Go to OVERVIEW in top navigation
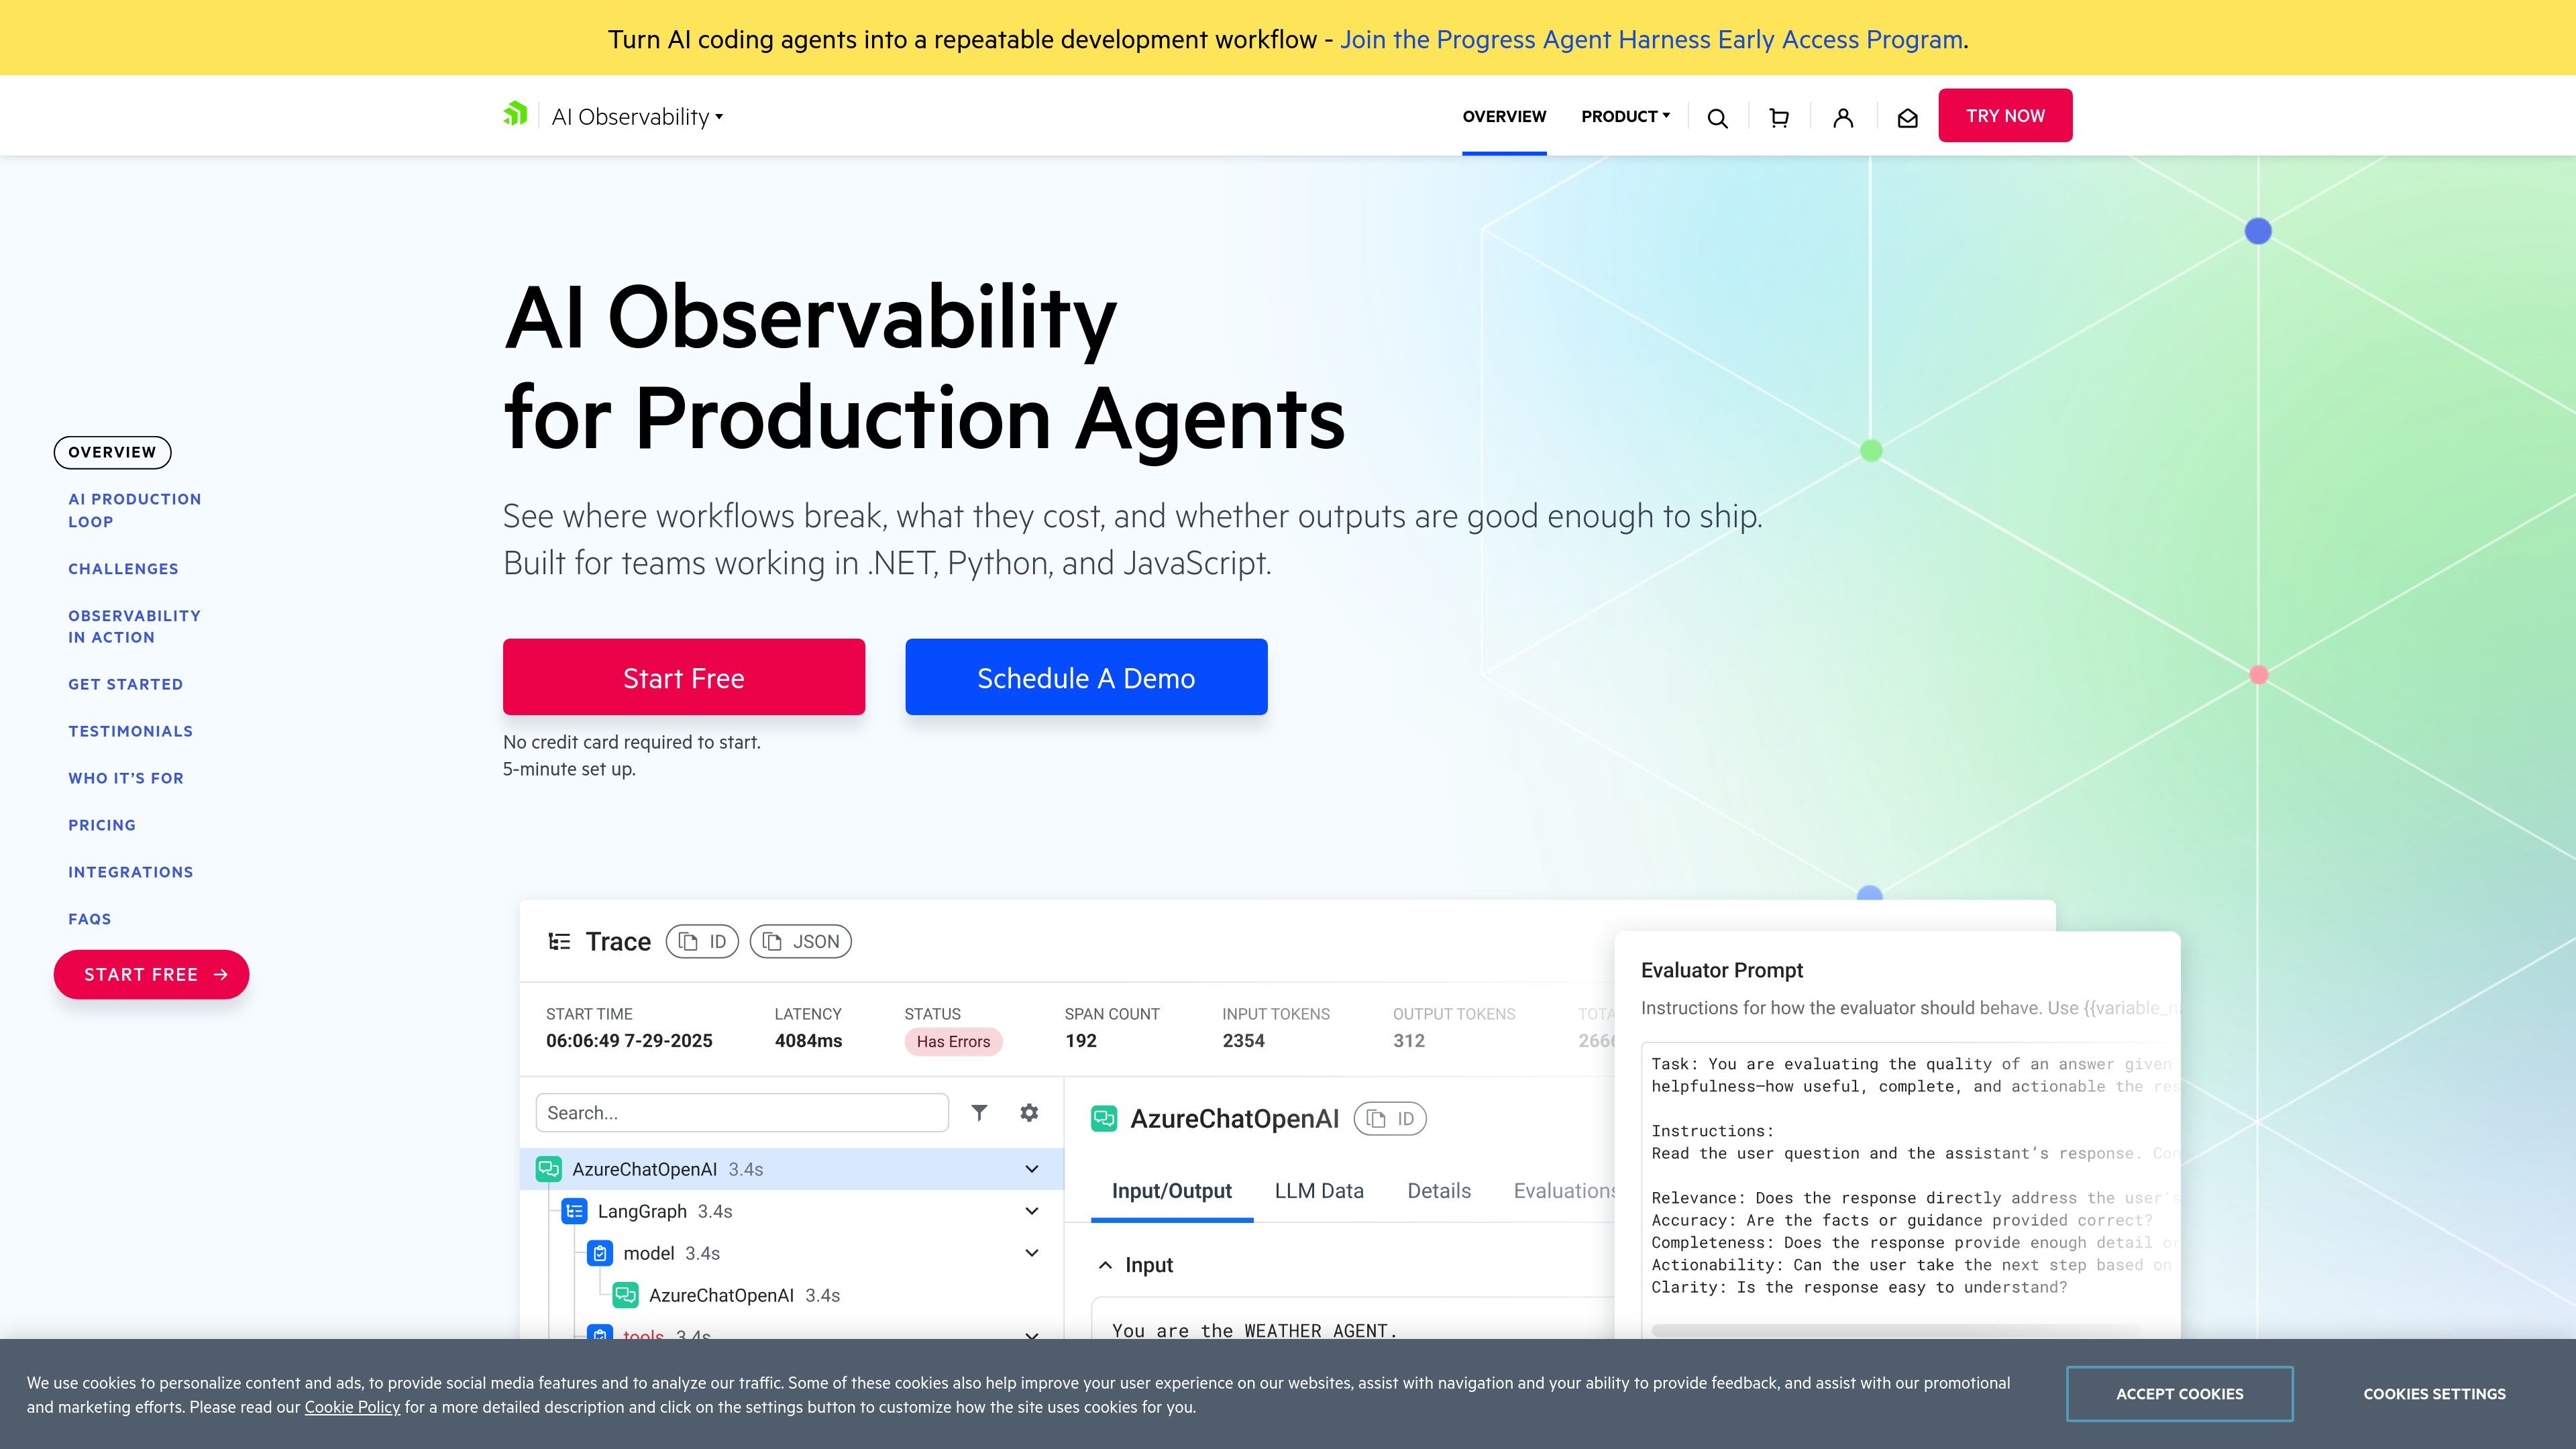 click(1504, 116)
